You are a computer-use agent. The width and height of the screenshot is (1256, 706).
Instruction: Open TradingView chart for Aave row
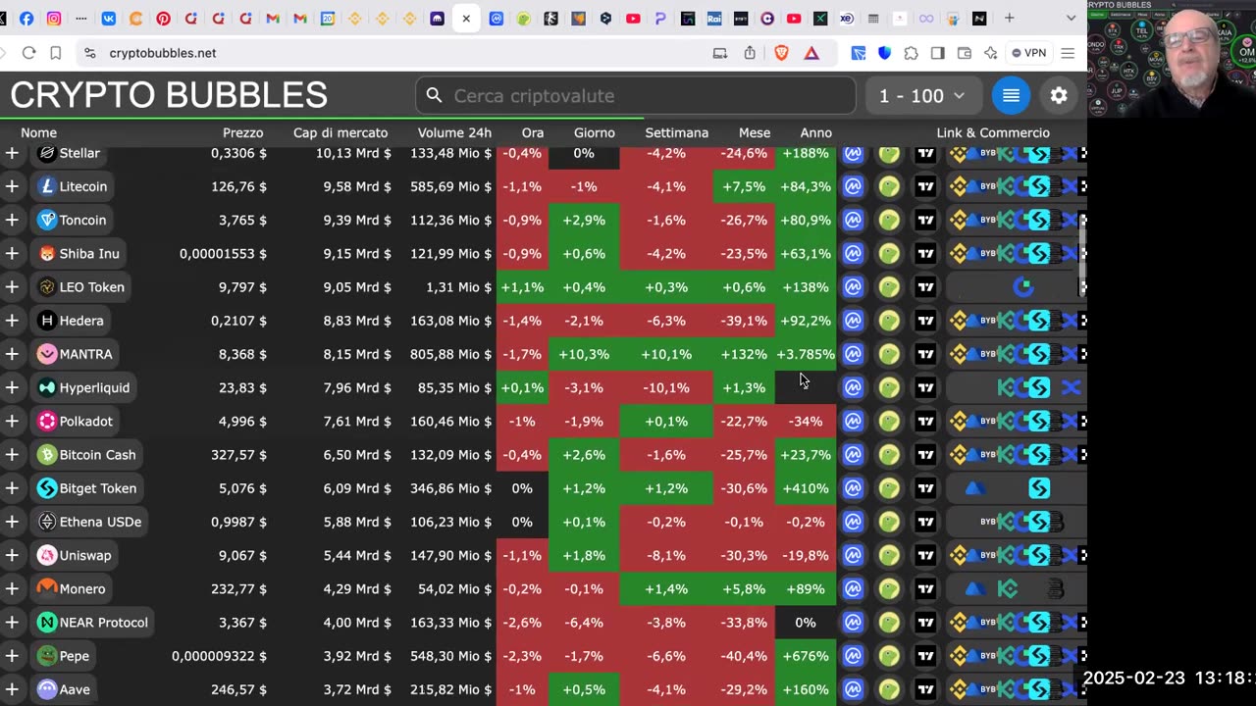[x=925, y=689]
